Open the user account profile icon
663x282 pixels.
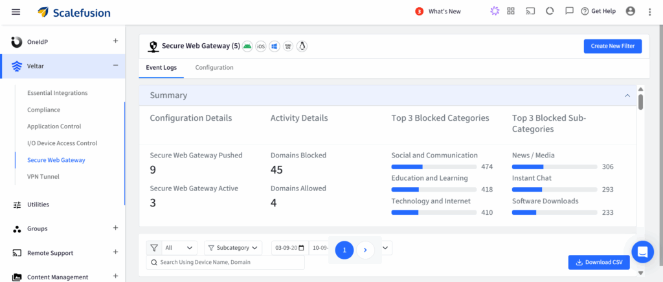631,11
